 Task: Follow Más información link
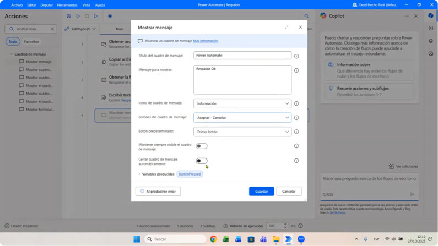point(206,41)
